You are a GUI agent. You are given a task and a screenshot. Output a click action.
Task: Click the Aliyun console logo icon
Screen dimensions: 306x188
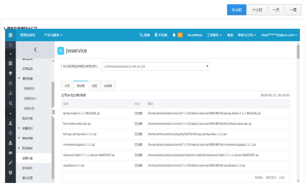[11, 35]
